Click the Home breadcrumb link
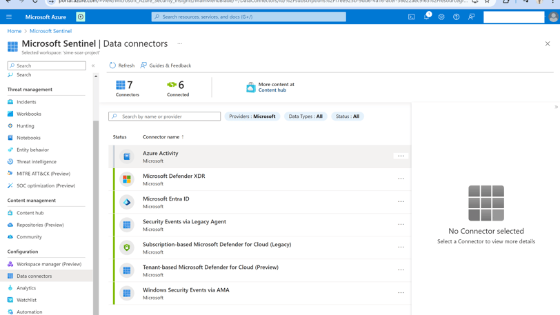Screen dimensions: 560x315 pos(14,31)
